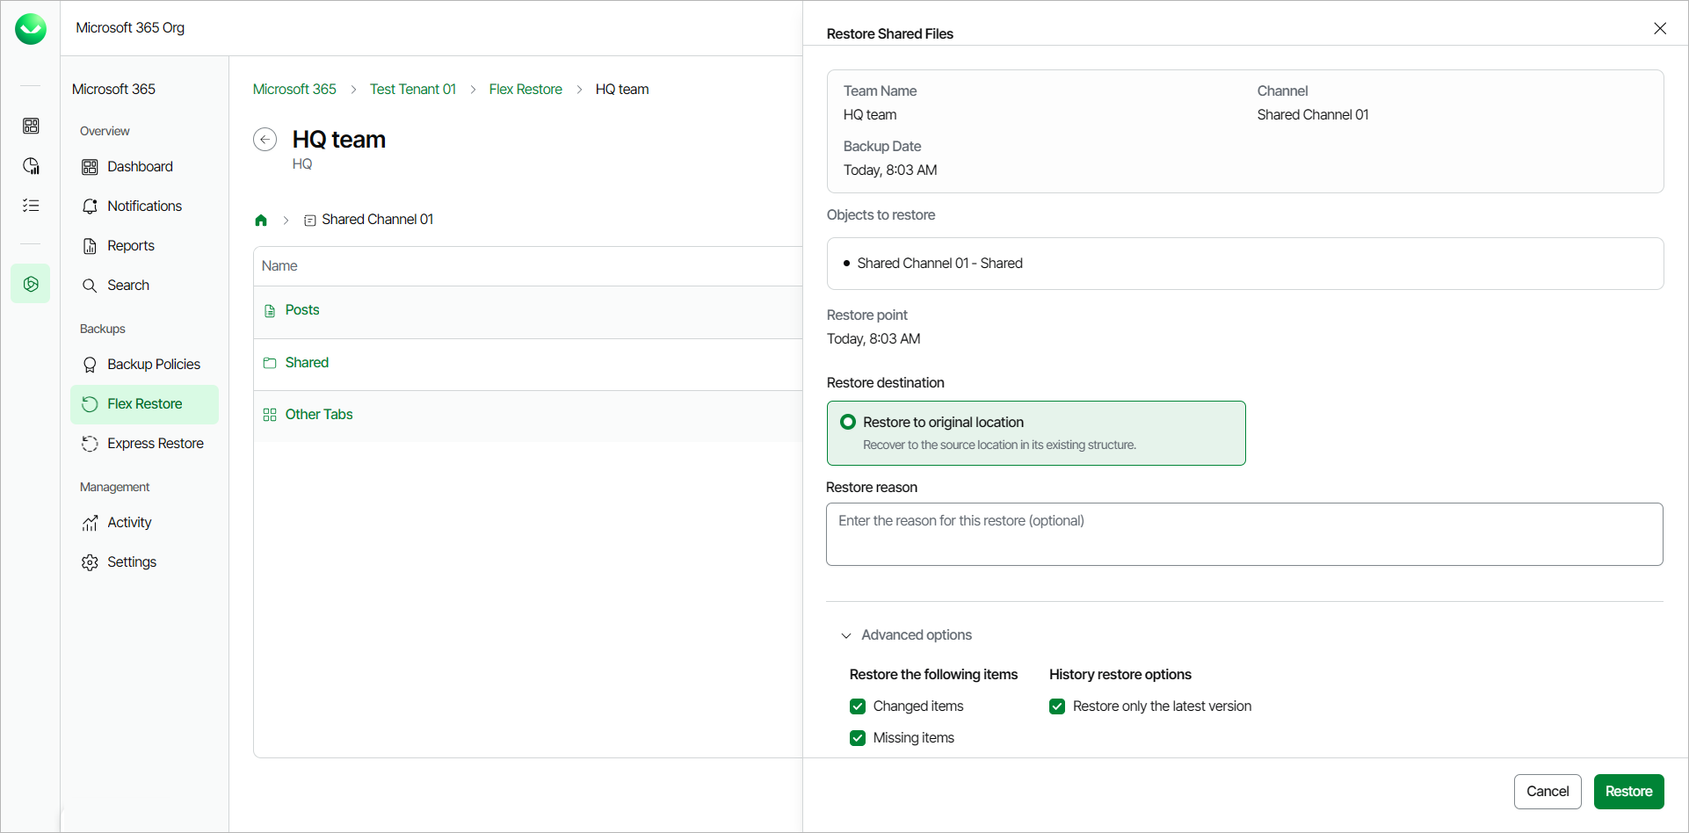Screen dimensions: 1689x833
Task: Click the green app logo icon
Action: coord(31,29)
